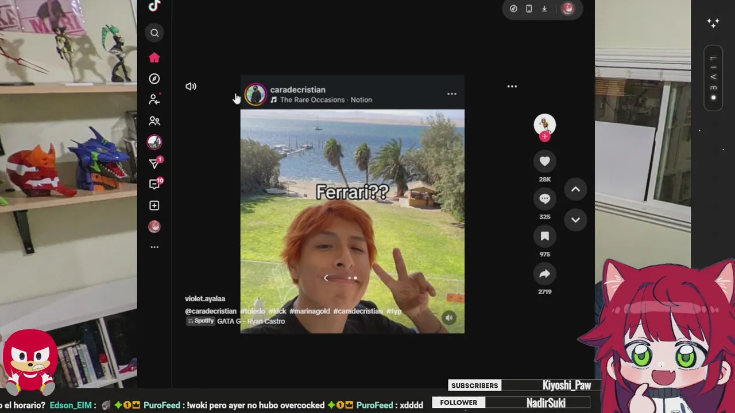Click the download desktop app icon

click(x=544, y=9)
